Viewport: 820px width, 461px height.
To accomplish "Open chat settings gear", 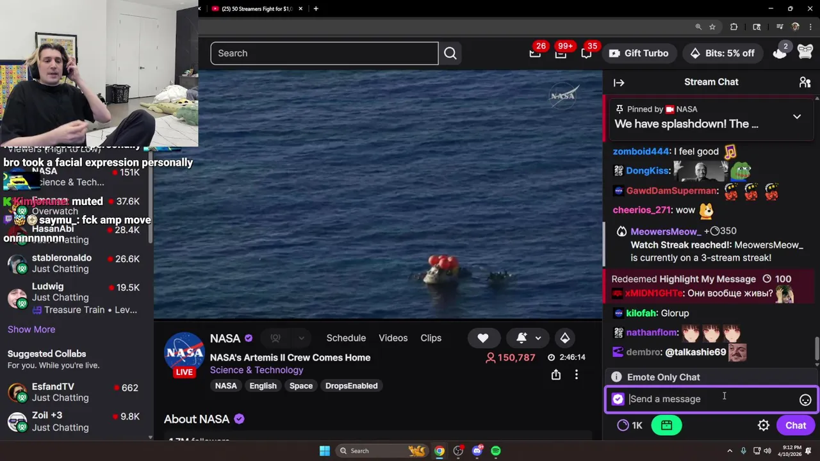I will point(764,425).
